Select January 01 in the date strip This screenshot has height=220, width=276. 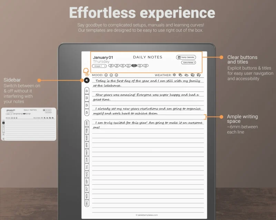[134, 65]
